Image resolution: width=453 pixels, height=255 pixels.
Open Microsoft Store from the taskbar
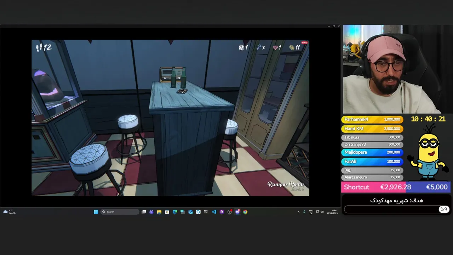click(x=167, y=212)
